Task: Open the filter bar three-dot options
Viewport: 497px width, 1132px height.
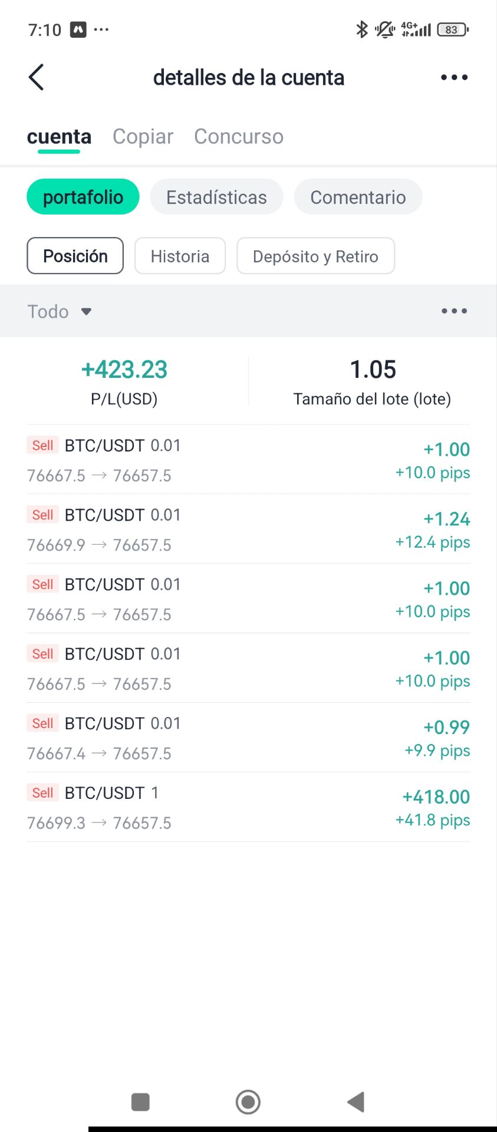Action: coord(454,311)
